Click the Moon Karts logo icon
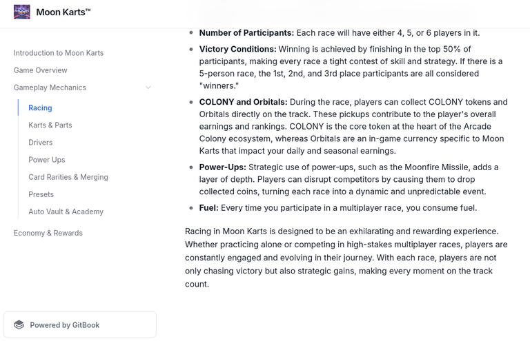The width and height of the screenshot is (530, 341). (x=22, y=12)
